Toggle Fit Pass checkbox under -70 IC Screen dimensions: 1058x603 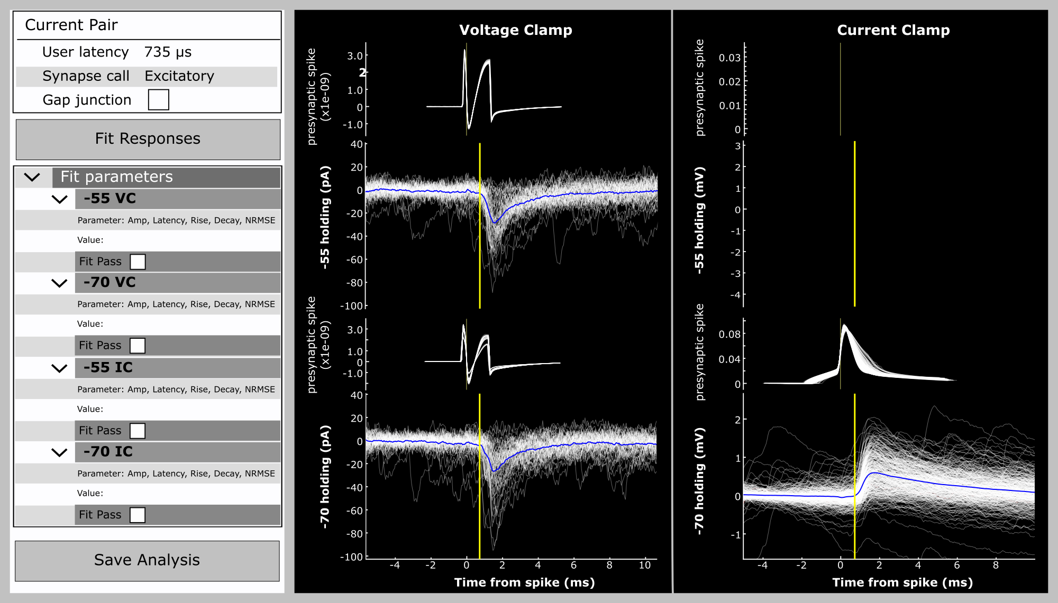pyautogui.click(x=138, y=515)
